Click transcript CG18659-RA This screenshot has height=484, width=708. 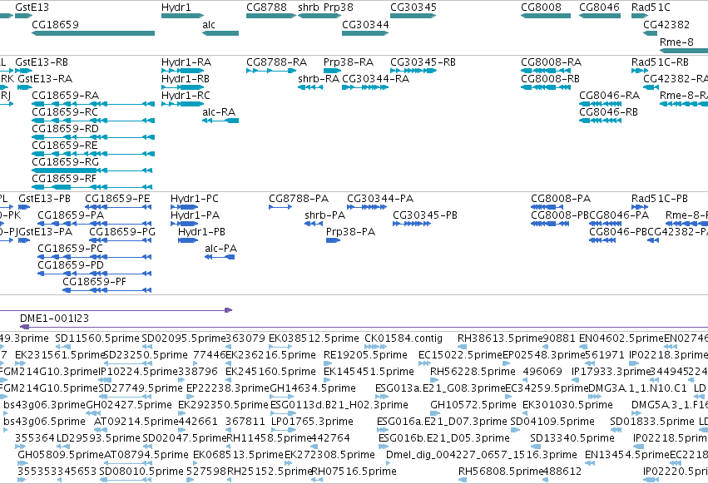click(65, 96)
